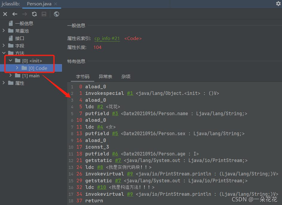This screenshot has height=205, width=282.
Task: Select the Person.java tab
Action: (39, 4)
